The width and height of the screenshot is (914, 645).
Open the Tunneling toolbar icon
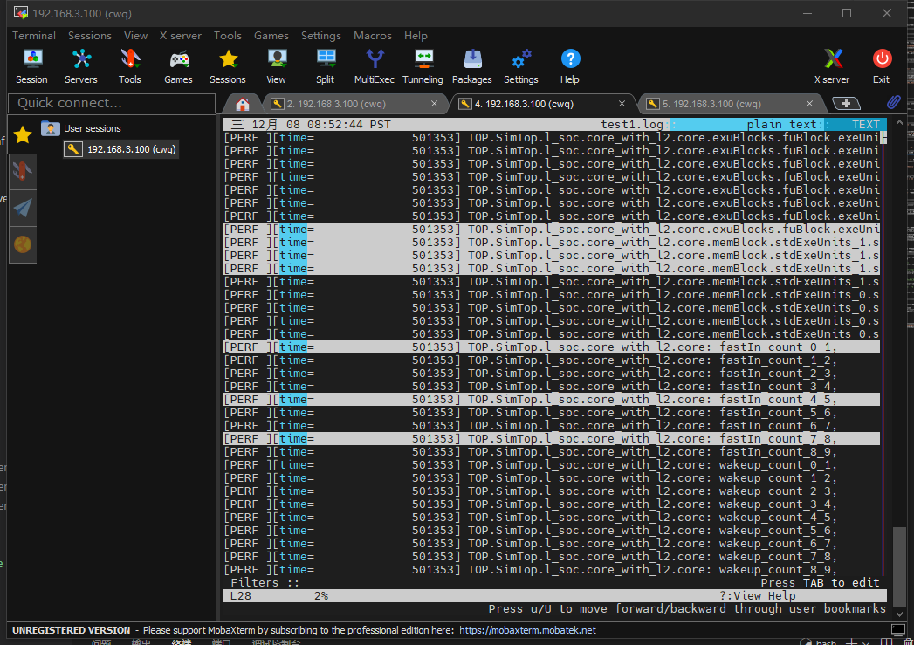tap(423, 67)
